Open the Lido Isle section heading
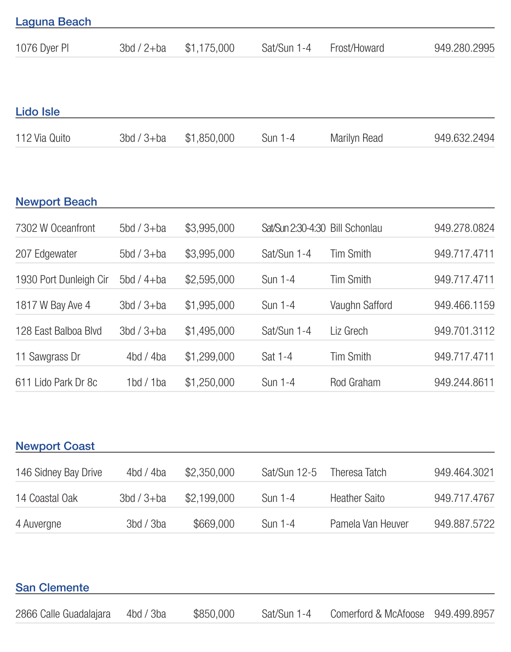The width and height of the screenshot is (511, 652). (x=38, y=112)
